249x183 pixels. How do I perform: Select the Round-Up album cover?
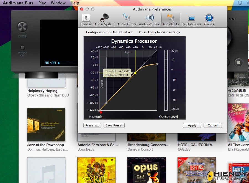(238, 172)
